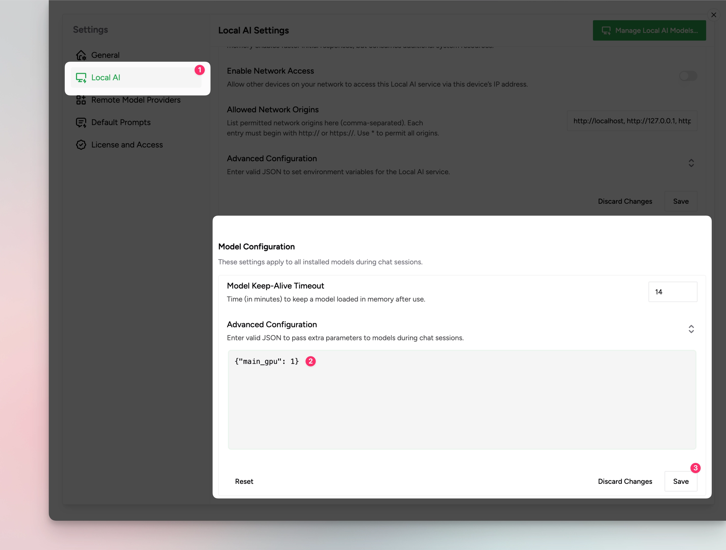The image size is (726, 550).
Task: Save the Model Configuration changes
Action: tap(681, 481)
